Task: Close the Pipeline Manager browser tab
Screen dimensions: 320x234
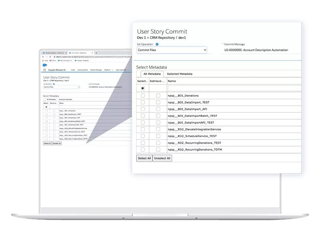Action: [x=66, y=53]
